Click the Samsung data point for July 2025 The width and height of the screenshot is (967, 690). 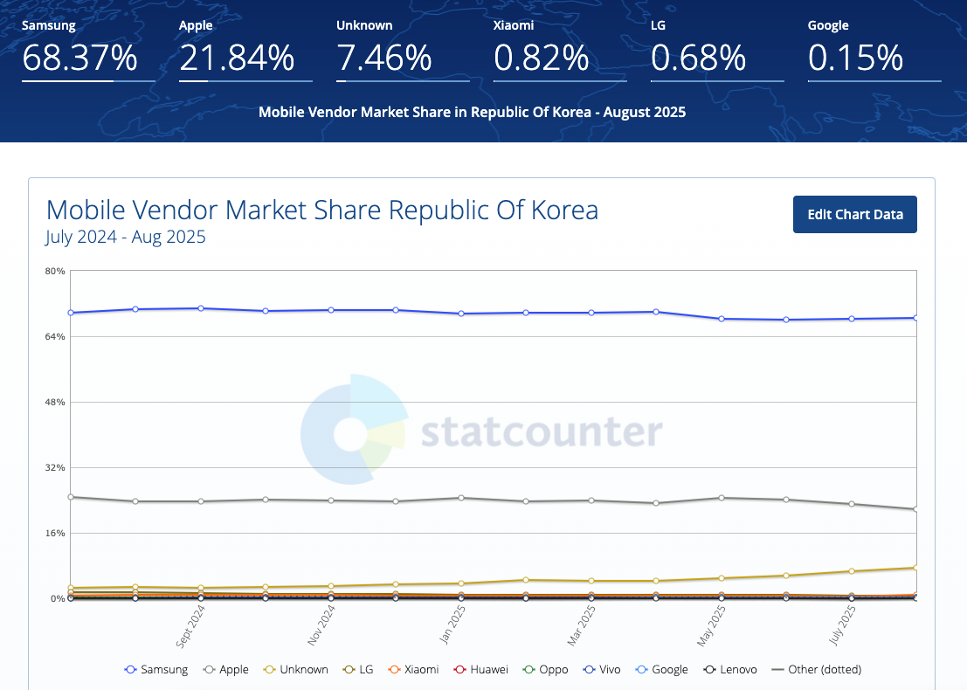click(852, 319)
